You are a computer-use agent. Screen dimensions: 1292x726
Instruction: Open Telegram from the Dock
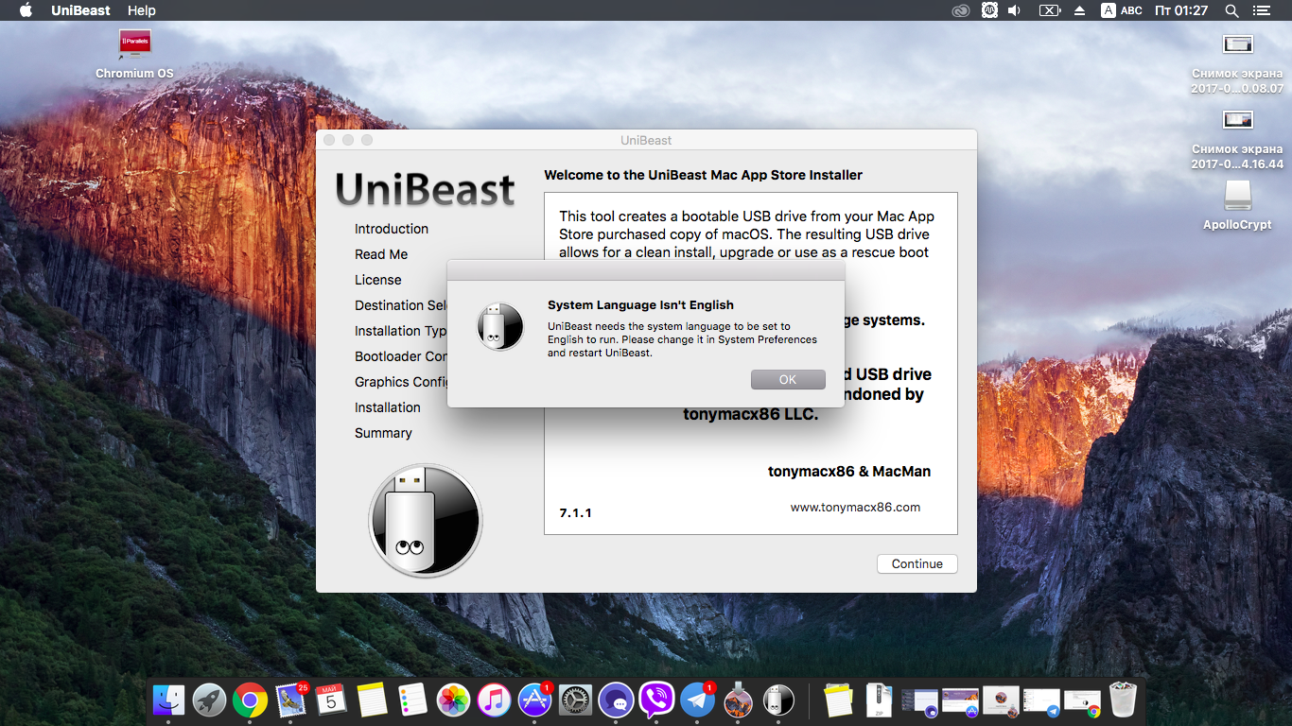(x=697, y=700)
